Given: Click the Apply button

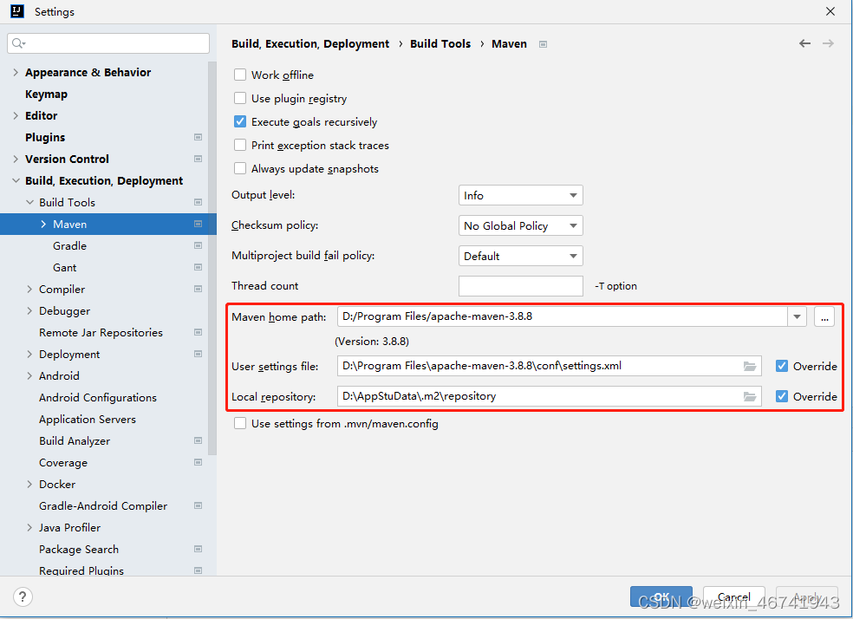Looking at the screenshot, I should [807, 596].
